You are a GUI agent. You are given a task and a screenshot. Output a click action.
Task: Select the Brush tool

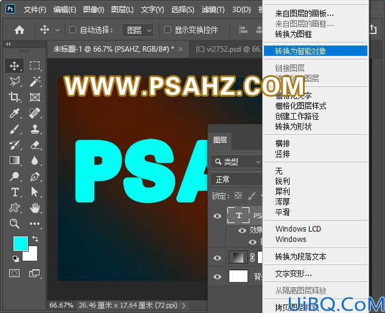coord(14,129)
